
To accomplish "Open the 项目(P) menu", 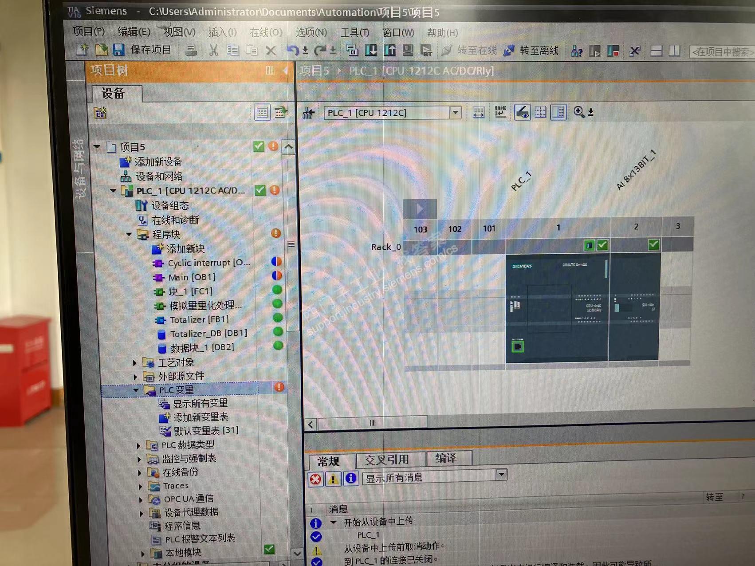I will [89, 31].
